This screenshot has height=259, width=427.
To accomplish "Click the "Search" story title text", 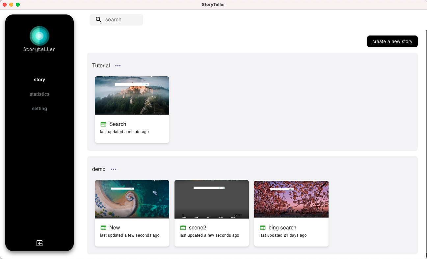I will pyautogui.click(x=118, y=124).
